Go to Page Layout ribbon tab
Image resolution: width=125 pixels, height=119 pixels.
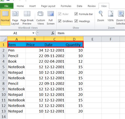click(x=48, y=6)
